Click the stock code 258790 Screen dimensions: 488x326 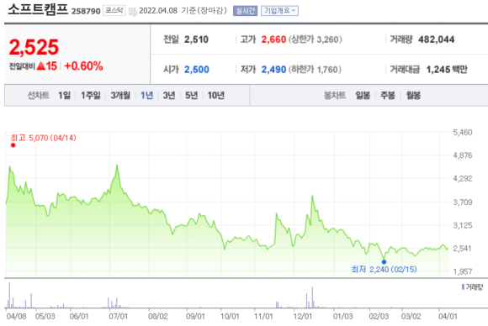[x=86, y=11]
